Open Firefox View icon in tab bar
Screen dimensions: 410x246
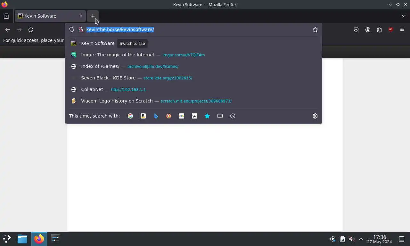(x=6, y=16)
